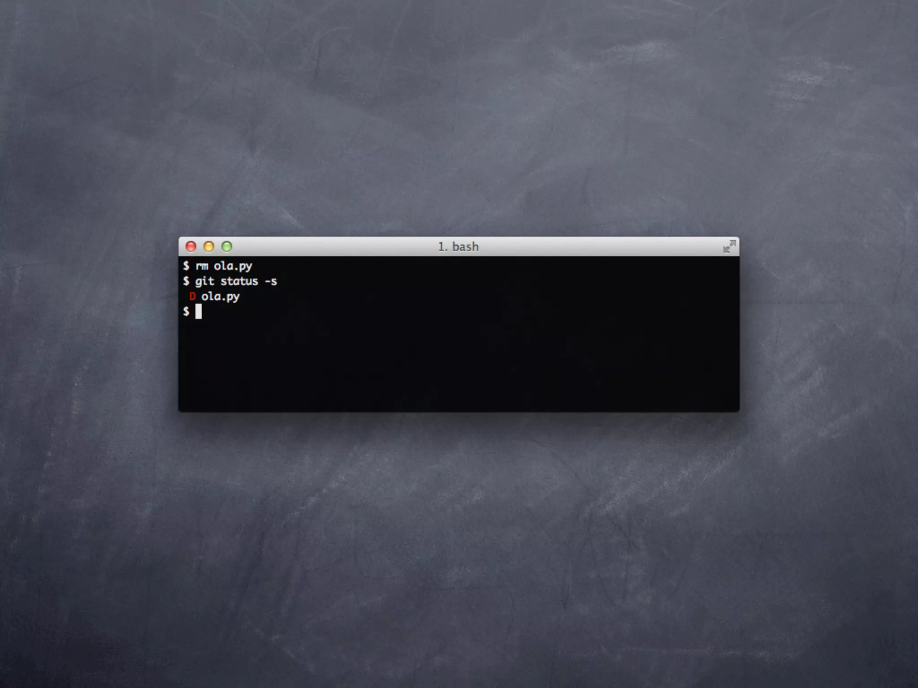Click ola.py in git status output
This screenshot has height=688, width=918.
[x=221, y=297]
